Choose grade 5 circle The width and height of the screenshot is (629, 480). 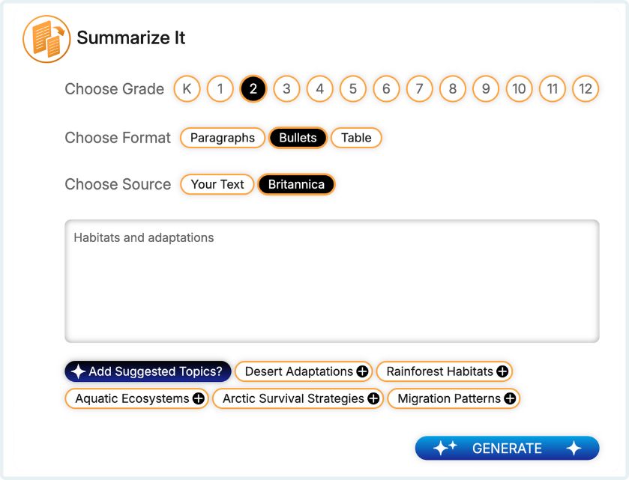(353, 89)
